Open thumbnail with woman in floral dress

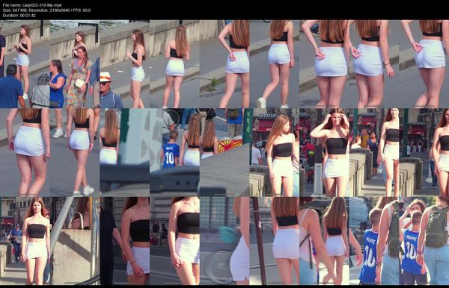(x=75, y=64)
